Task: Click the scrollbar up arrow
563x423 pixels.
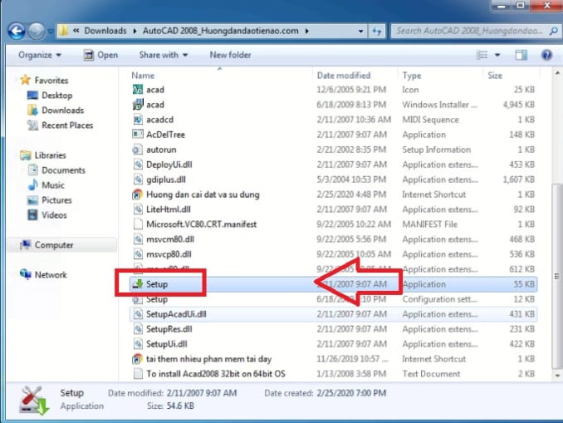Action: pyautogui.click(x=557, y=73)
